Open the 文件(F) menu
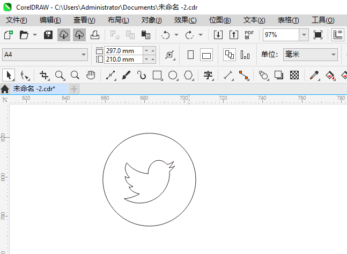The image size is (347, 254). click(17, 20)
